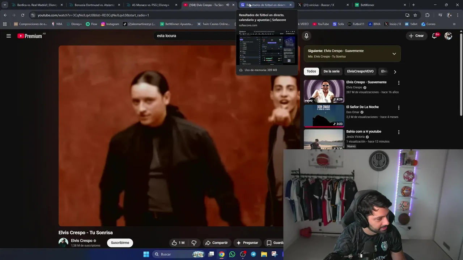Select the De la serie chip

331,71
